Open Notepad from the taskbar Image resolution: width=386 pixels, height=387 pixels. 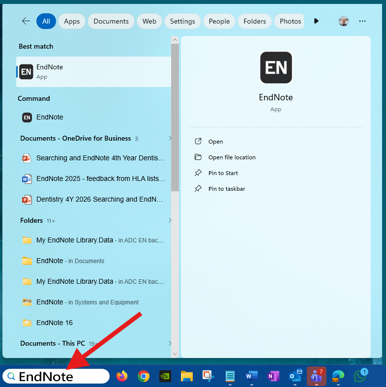230,376
